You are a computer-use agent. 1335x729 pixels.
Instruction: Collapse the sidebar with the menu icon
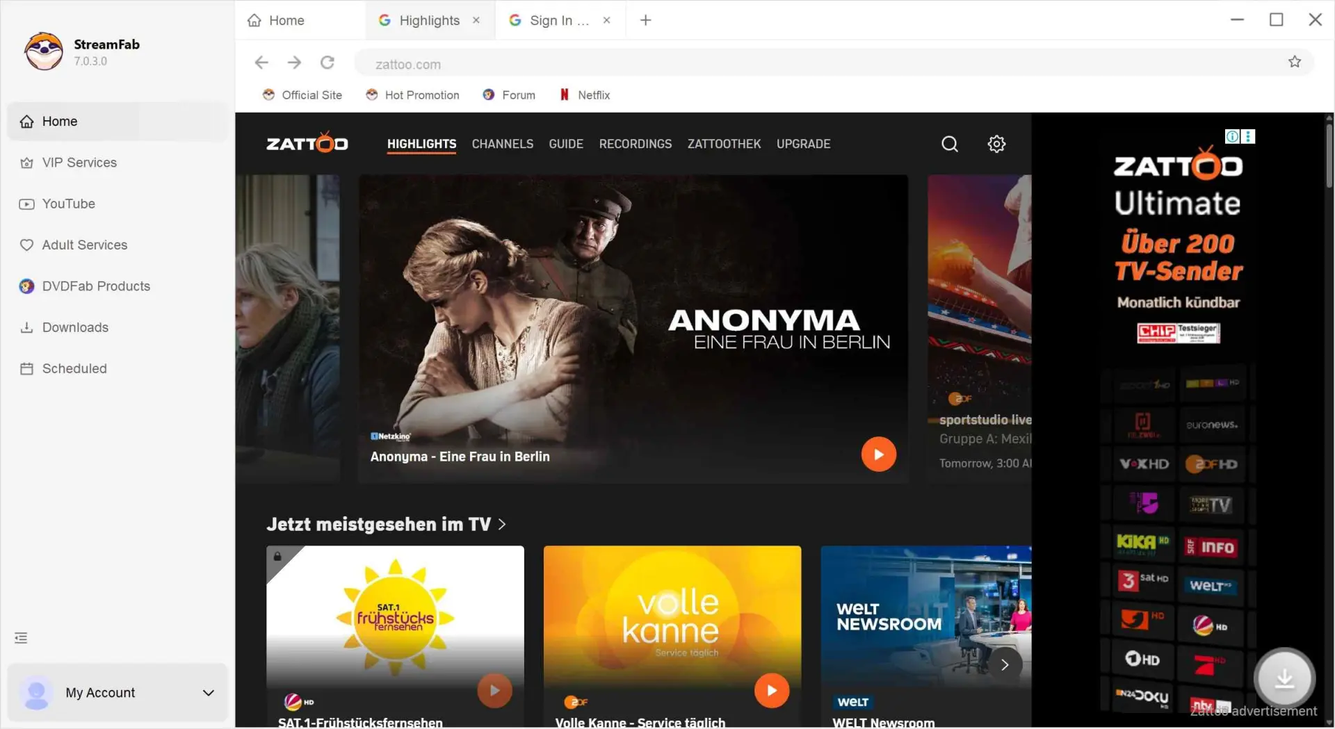pos(21,638)
